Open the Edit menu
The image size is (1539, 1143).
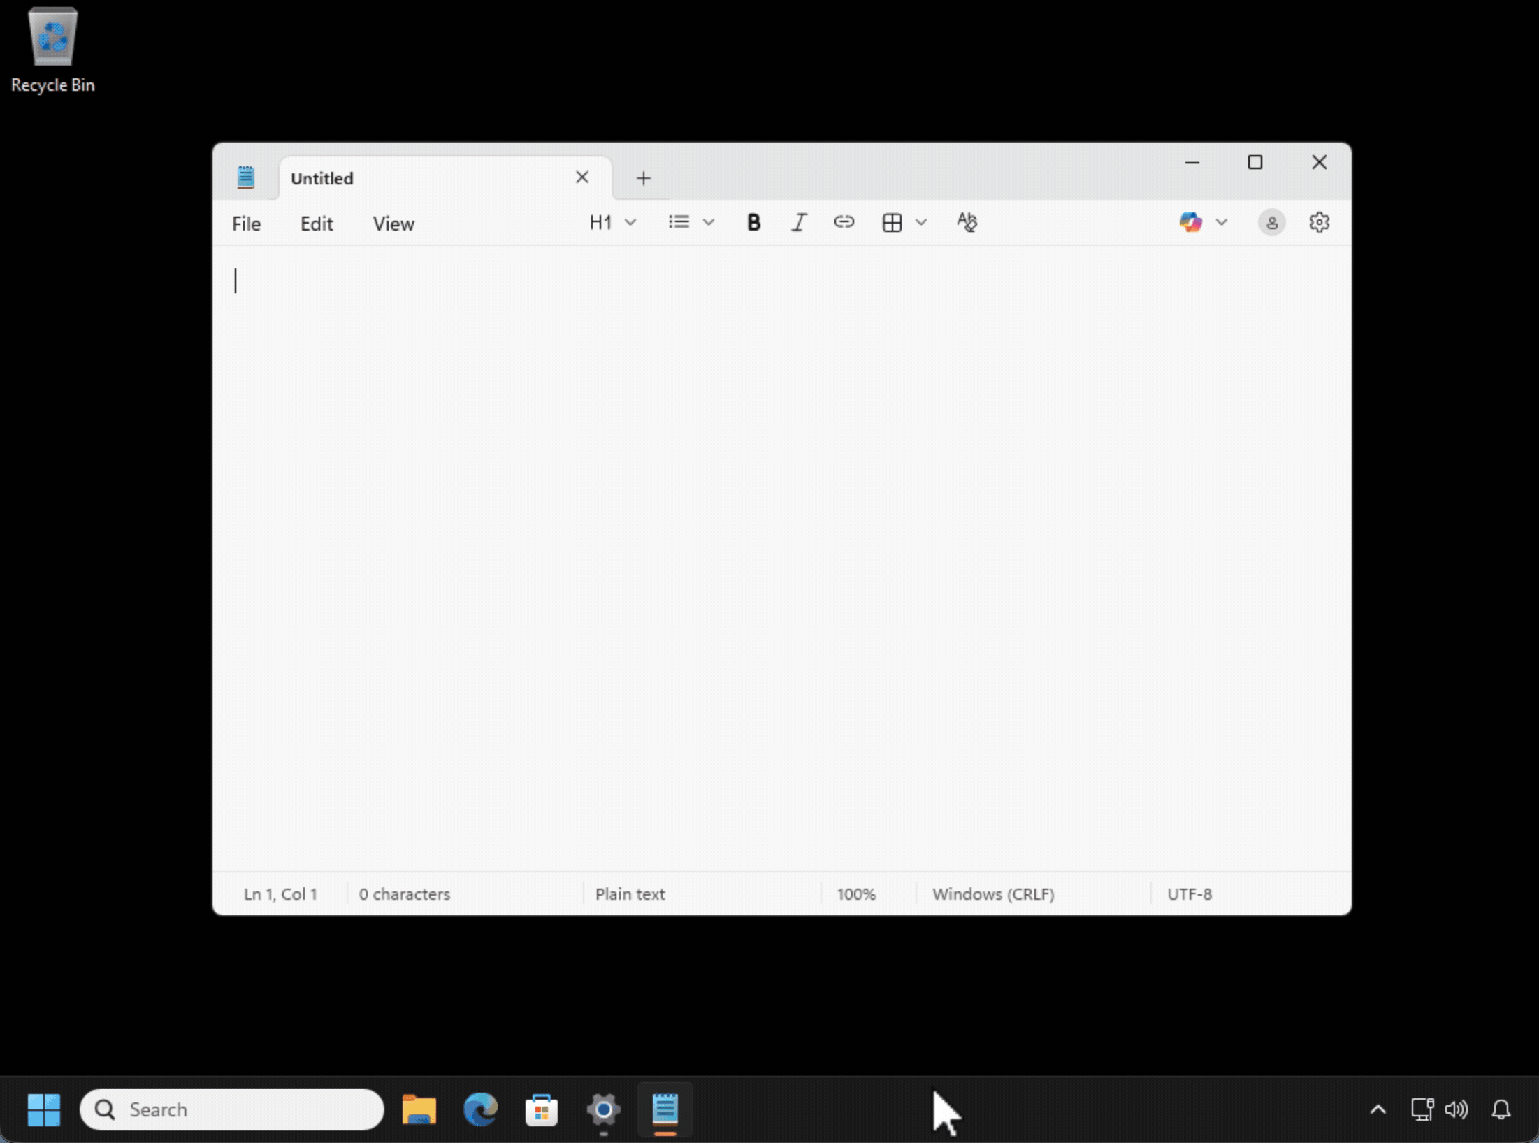click(316, 224)
